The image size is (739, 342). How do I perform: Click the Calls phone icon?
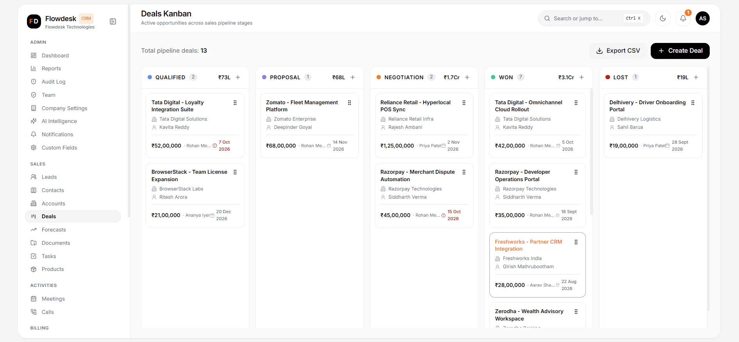pyautogui.click(x=34, y=312)
